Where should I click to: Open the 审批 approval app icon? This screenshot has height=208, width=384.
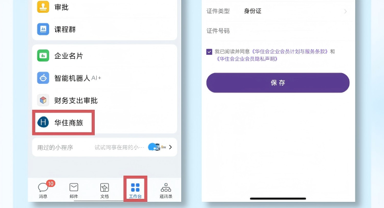(44, 7)
